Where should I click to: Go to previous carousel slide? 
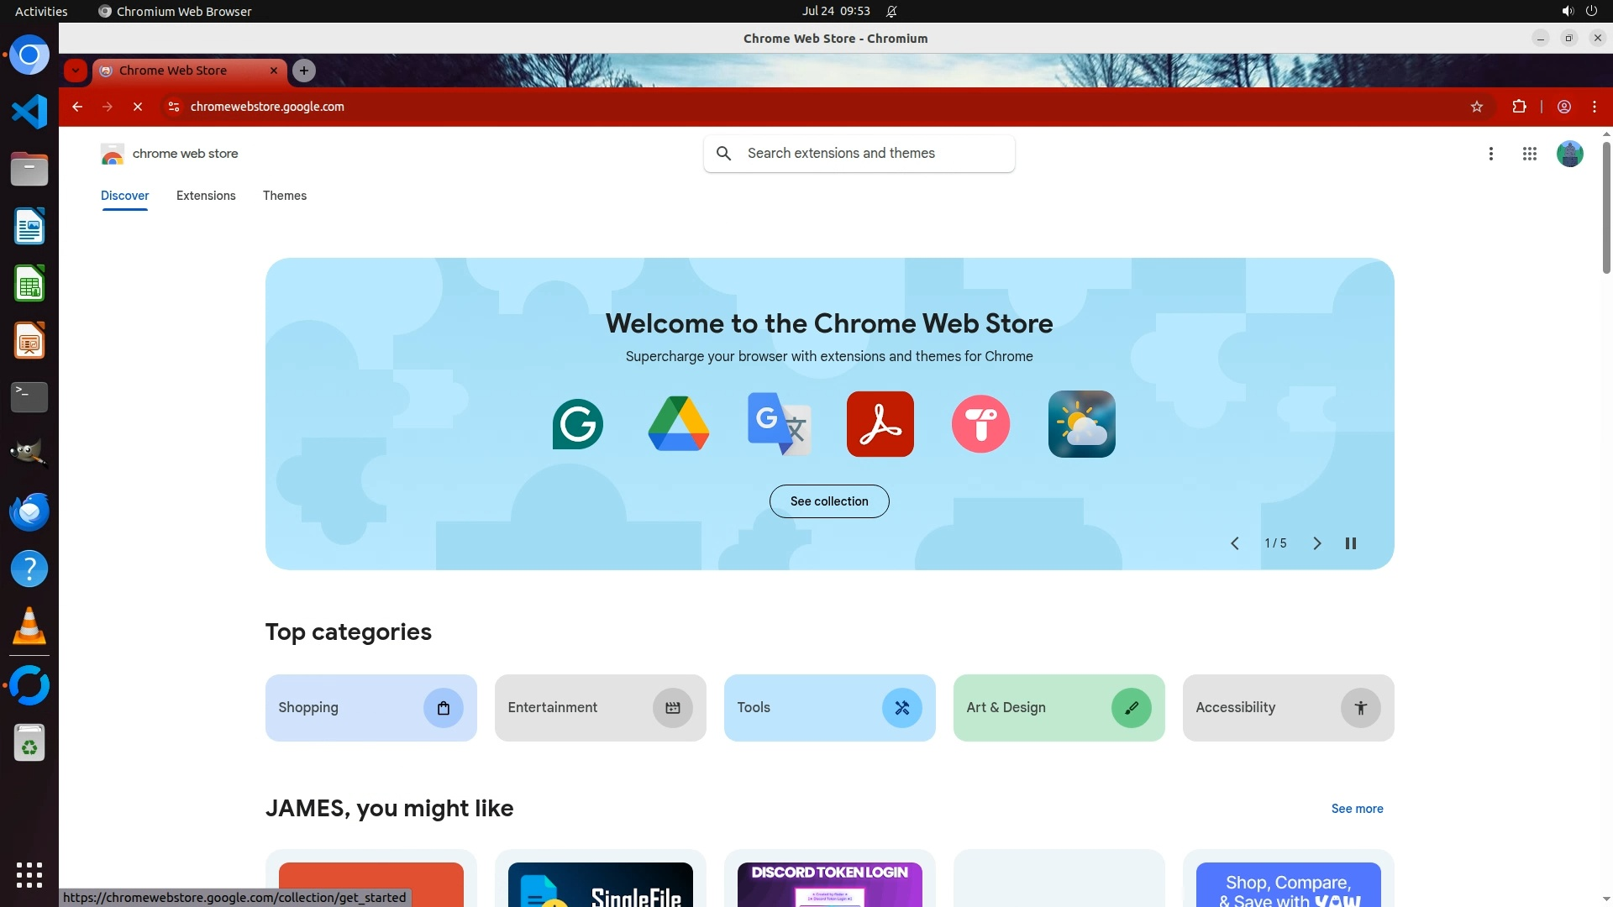click(1235, 543)
